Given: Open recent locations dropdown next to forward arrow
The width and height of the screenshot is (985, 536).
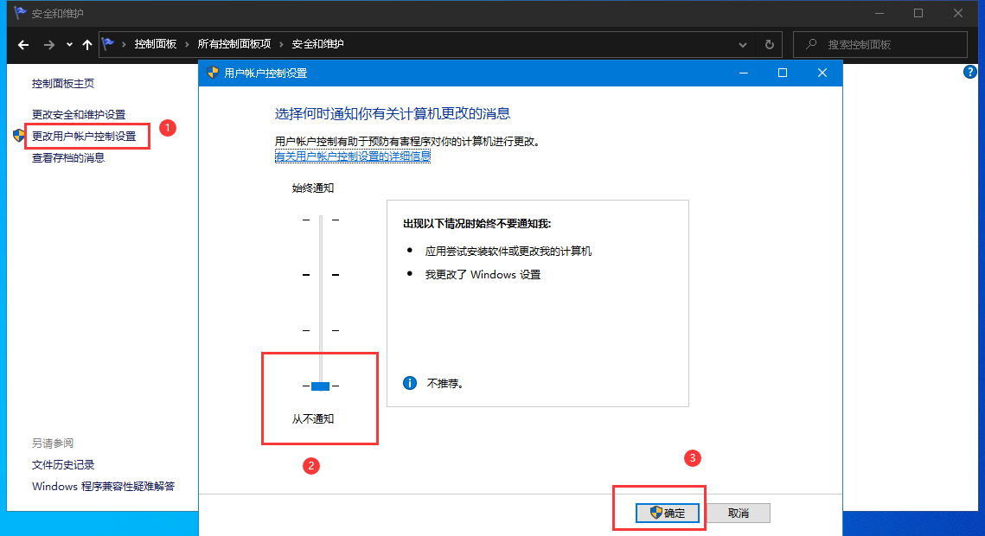Looking at the screenshot, I should [x=69, y=45].
